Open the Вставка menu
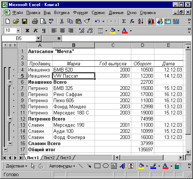193x179 pixels. click(x=62, y=13)
